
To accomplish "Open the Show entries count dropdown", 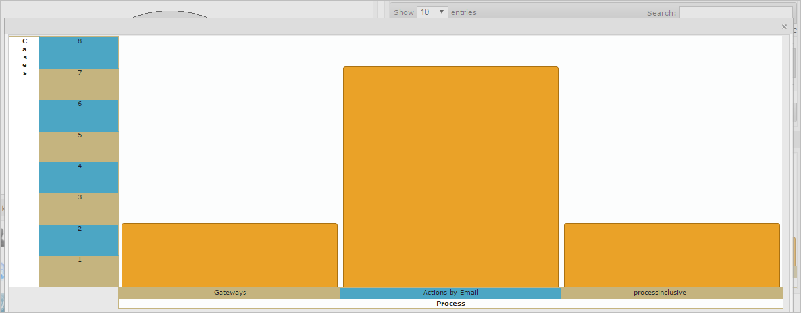I will [432, 12].
